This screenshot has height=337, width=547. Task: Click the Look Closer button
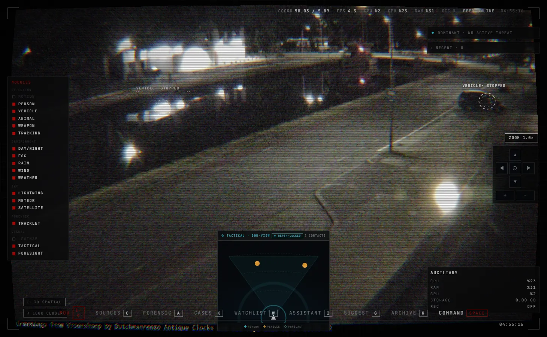click(45, 313)
